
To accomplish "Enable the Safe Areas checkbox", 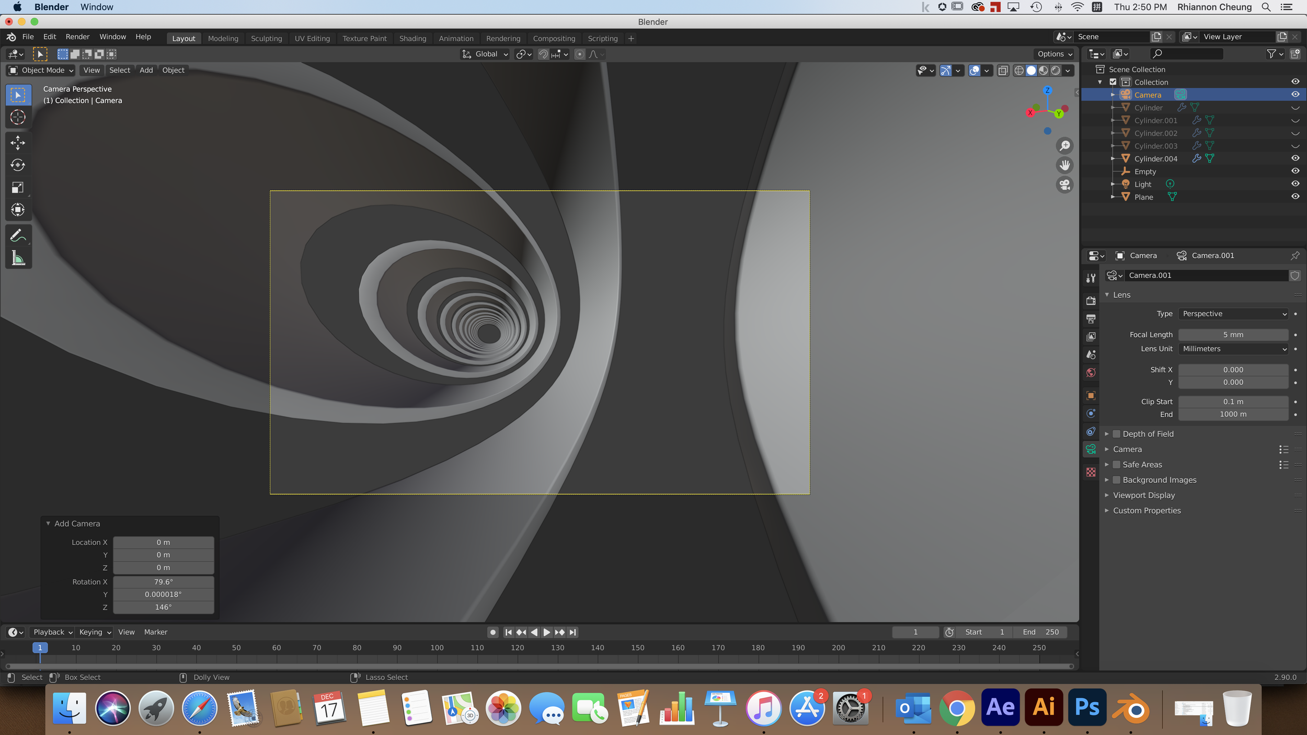I will 1116,465.
